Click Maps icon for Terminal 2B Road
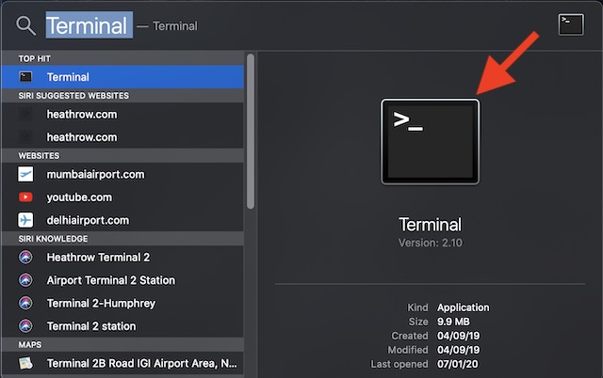Screen dimensions: 603x378 (x=25, y=363)
